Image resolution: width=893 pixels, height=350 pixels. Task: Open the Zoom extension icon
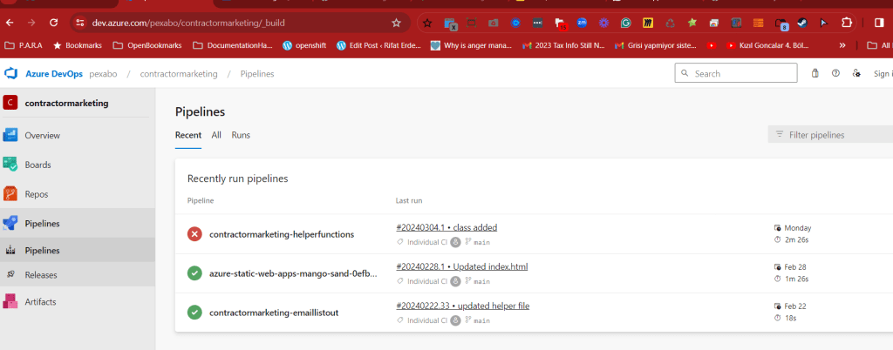tap(582, 23)
